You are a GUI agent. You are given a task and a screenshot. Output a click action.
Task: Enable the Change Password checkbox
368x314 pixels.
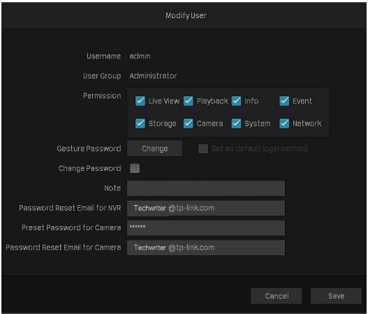135,168
